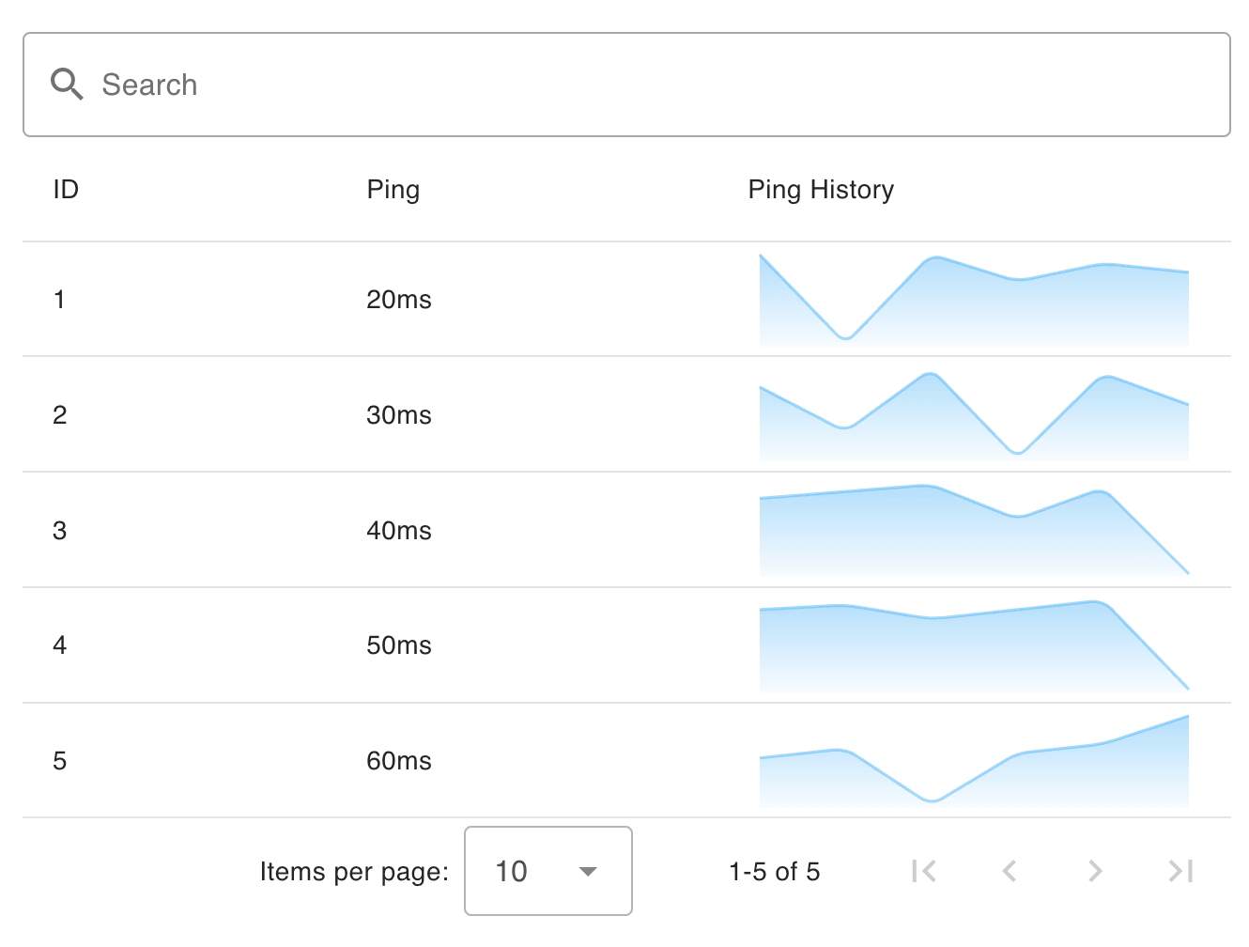Click the Ping History column header
This screenshot has height=947, width=1249.
(x=821, y=189)
